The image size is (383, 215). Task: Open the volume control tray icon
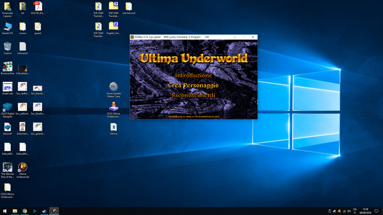349,211
